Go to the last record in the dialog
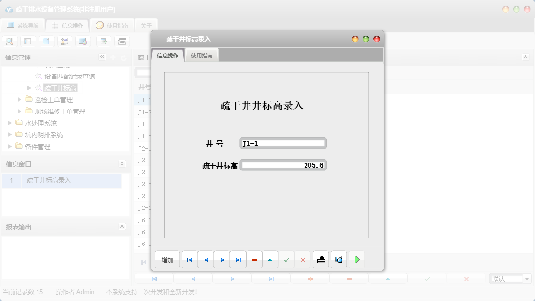 click(x=238, y=260)
